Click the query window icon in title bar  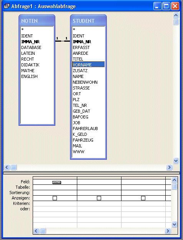tap(7, 6)
